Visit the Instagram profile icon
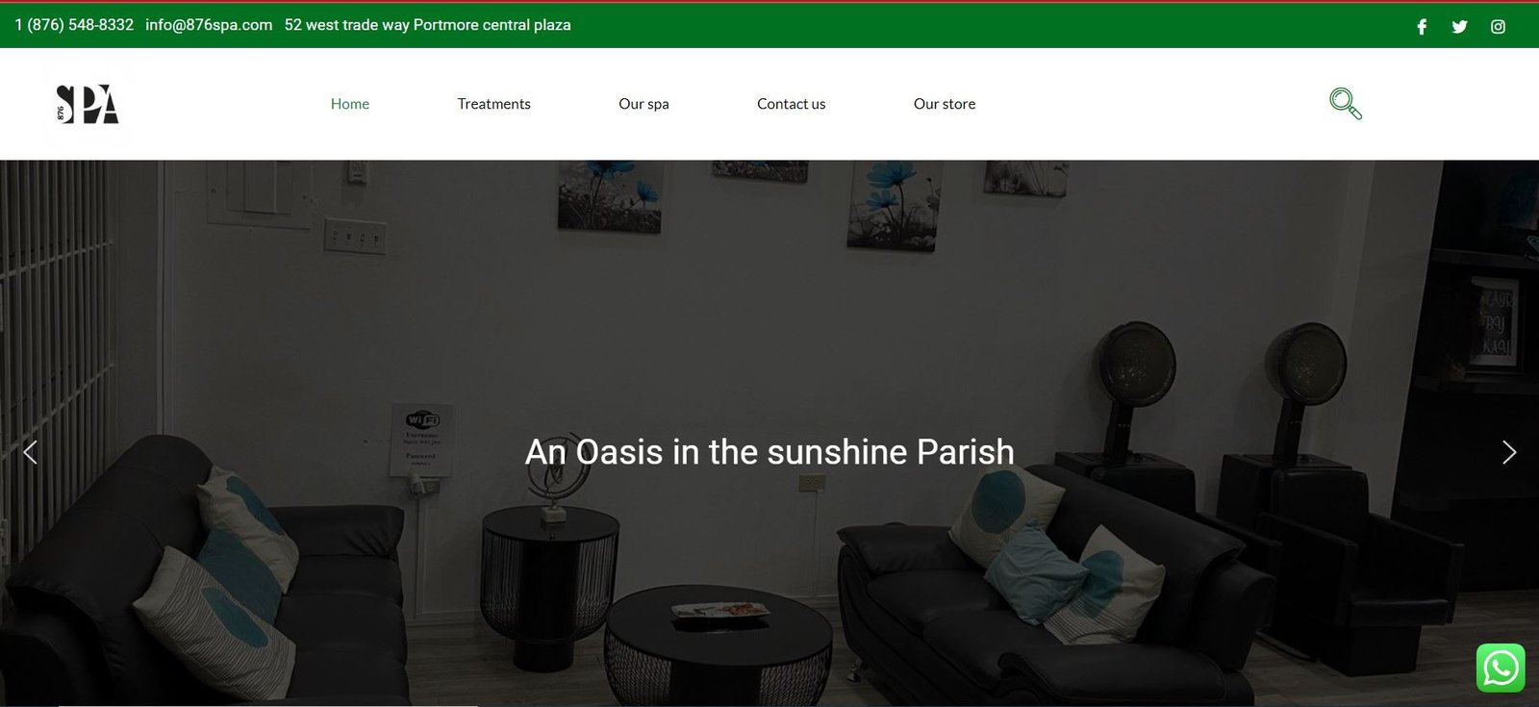The height and width of the screenshot is (707, 1539). coord(1498,27)
